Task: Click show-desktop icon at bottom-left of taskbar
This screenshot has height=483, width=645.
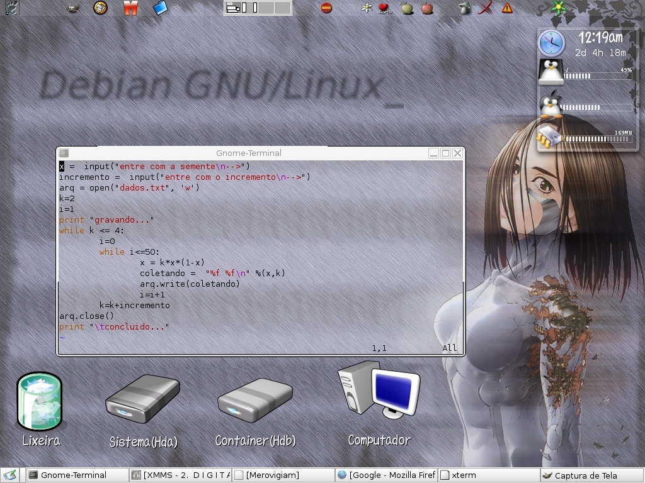Action: pyautogui.click(x=10, y=475)
